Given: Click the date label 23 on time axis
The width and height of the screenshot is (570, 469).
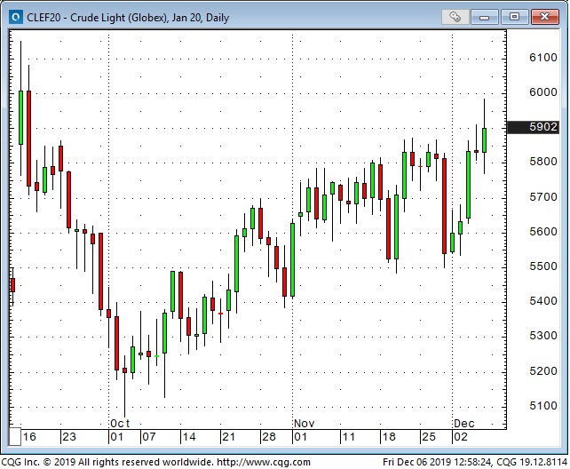Looking at the screenshot, I should coord(69,437).
